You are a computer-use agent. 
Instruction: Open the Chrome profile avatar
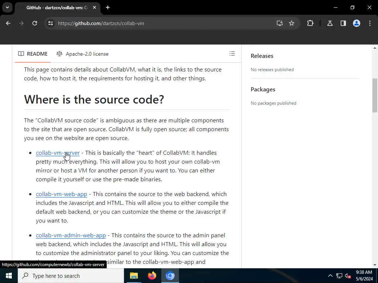(357, 23)
